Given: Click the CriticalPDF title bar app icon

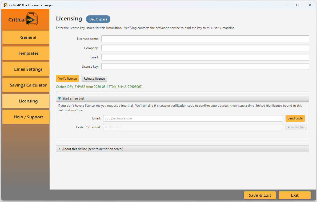Looking at the screenshot, I should [5, 5].
